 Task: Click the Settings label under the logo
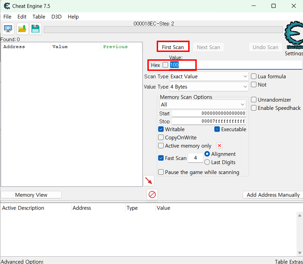(x=294, y=53)
